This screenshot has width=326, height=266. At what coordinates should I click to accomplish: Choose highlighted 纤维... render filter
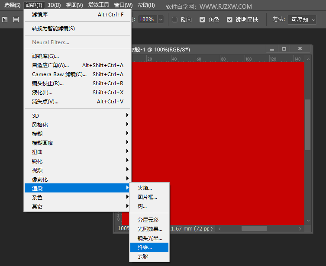pyautogui.click(x=149, y=247)
